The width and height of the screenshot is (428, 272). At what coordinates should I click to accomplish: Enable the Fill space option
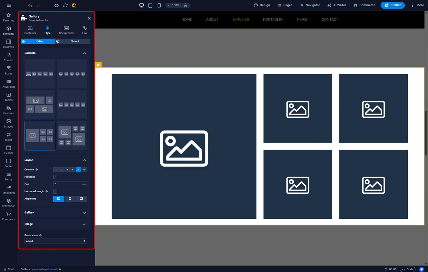pyautogui.click(x=55, y=177)
